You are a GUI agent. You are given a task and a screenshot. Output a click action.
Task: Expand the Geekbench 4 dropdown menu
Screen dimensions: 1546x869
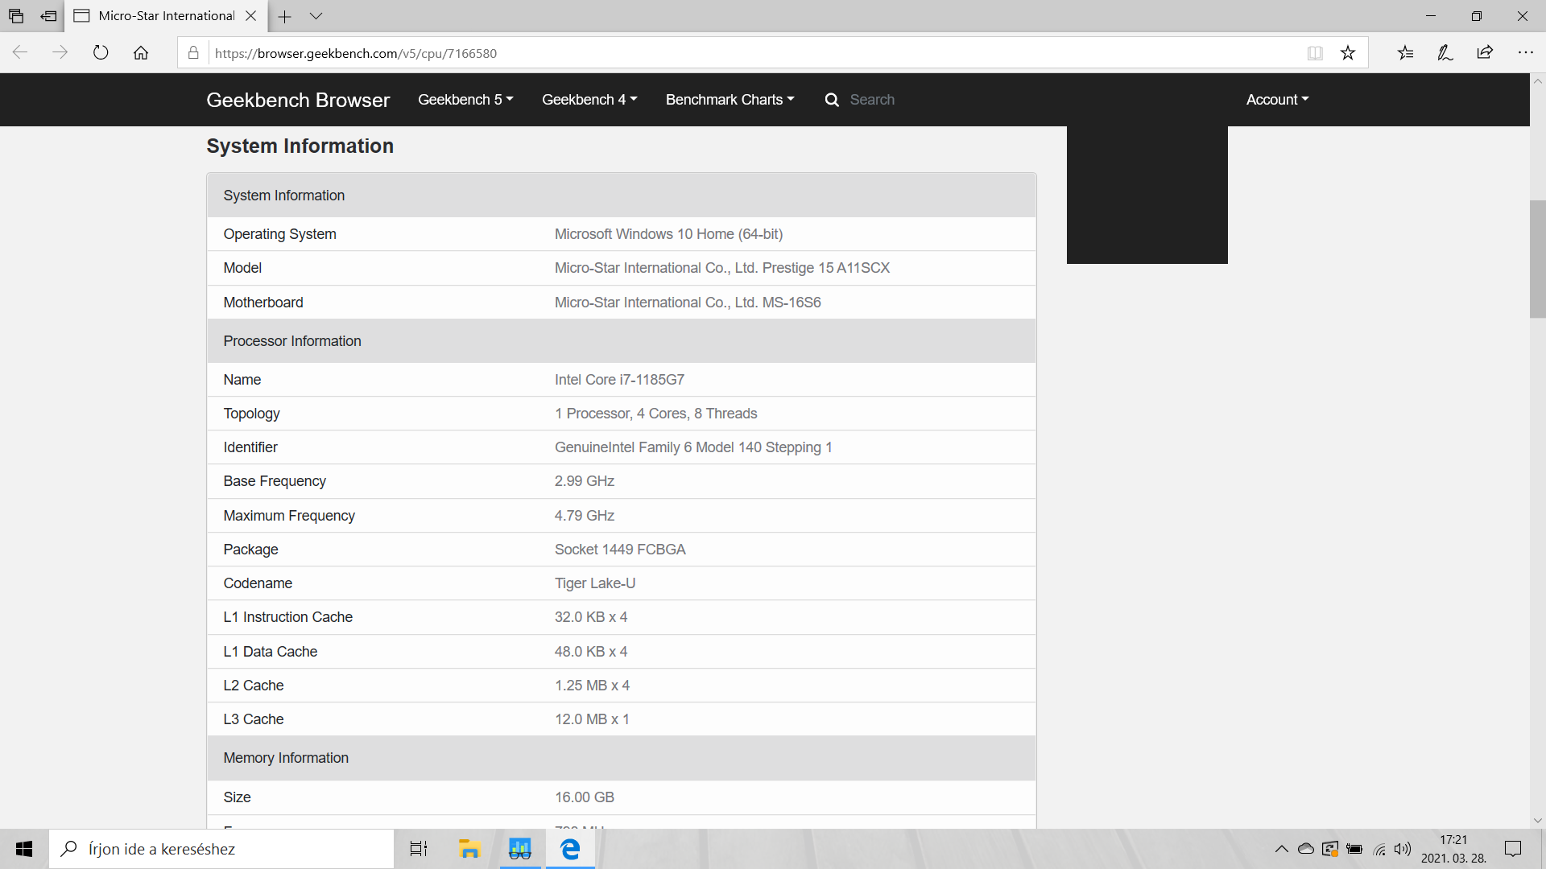(x=589, y=100)
